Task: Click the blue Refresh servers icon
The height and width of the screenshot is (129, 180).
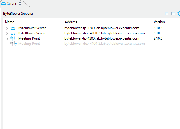Action: pos(179,14)
